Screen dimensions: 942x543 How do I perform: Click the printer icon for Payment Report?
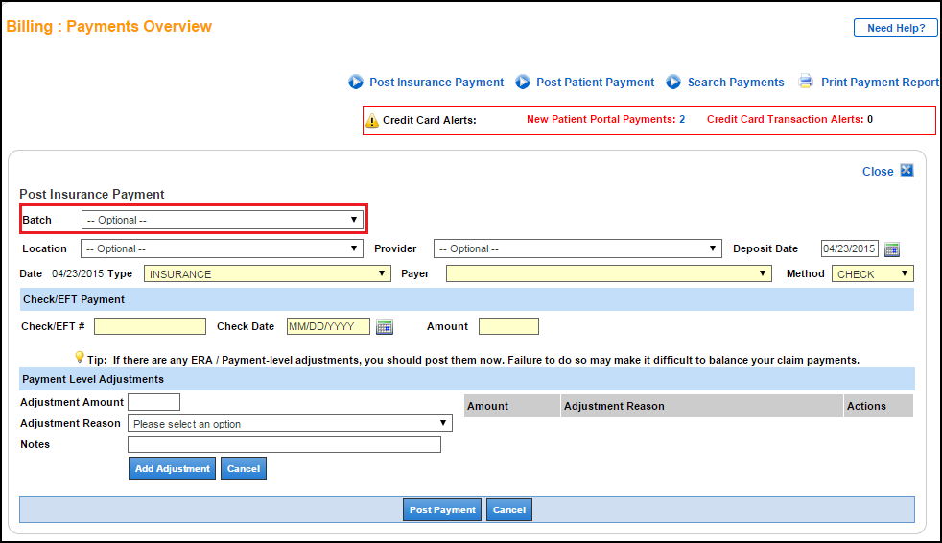pyautogui.click(x=807, y=82)
